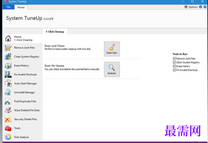Click the Clean System Registry icon

[8, 57]
